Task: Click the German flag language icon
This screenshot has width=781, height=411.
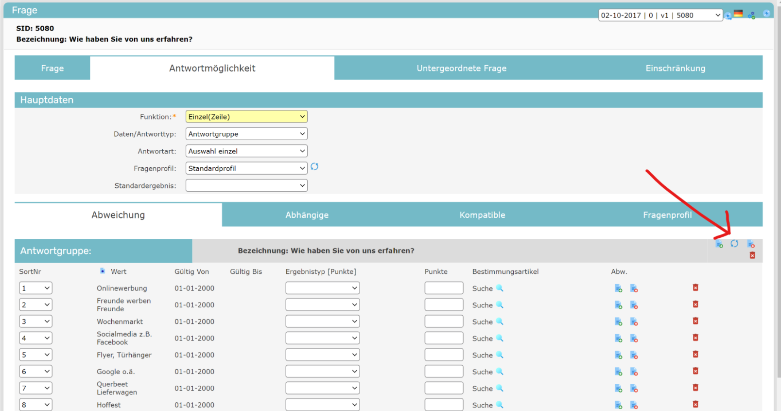Action: [x=738, y=14]
